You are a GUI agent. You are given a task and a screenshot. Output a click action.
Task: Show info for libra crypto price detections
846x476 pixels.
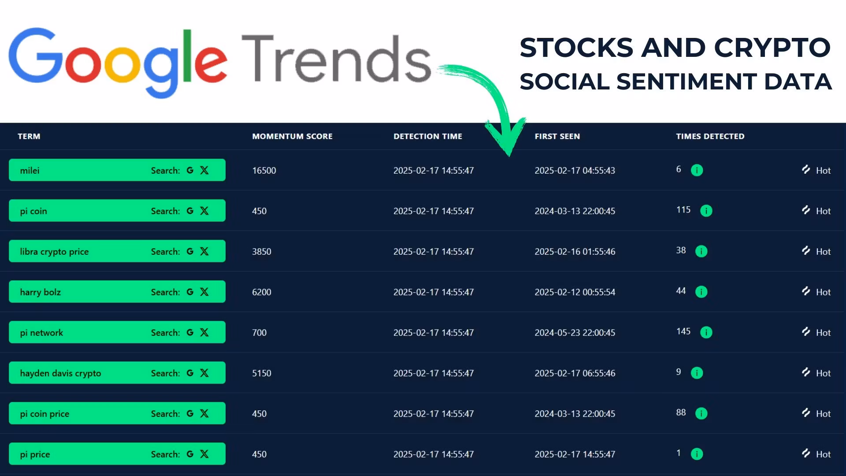[x=701, y=251]
